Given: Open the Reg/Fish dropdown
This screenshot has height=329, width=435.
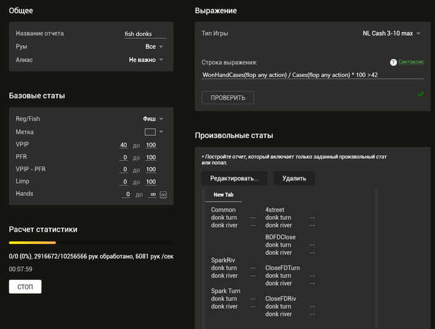Looking at the screenshot, I should [x=153, y=119].
